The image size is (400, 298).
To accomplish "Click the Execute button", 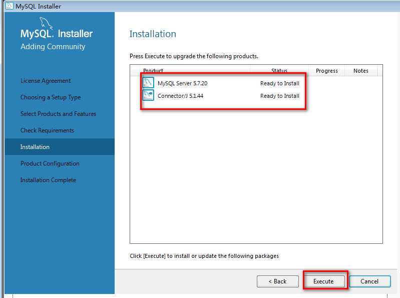I will pyautogui.click(x=323, y=281).
